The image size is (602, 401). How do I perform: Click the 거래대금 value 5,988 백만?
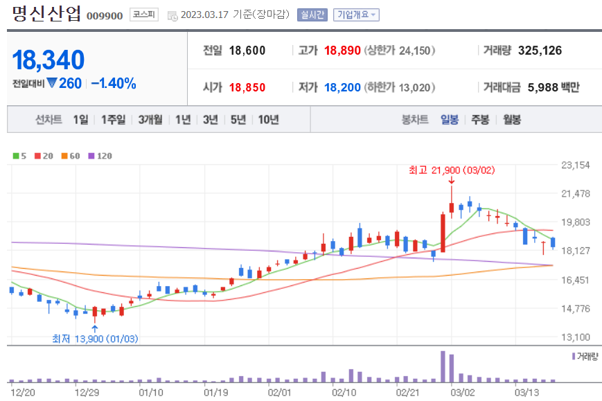[x=554, y=87]
